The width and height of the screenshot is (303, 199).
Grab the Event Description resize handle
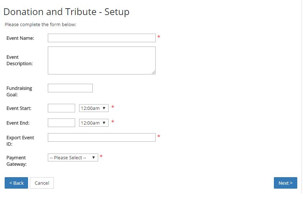(x=153, y=72)
